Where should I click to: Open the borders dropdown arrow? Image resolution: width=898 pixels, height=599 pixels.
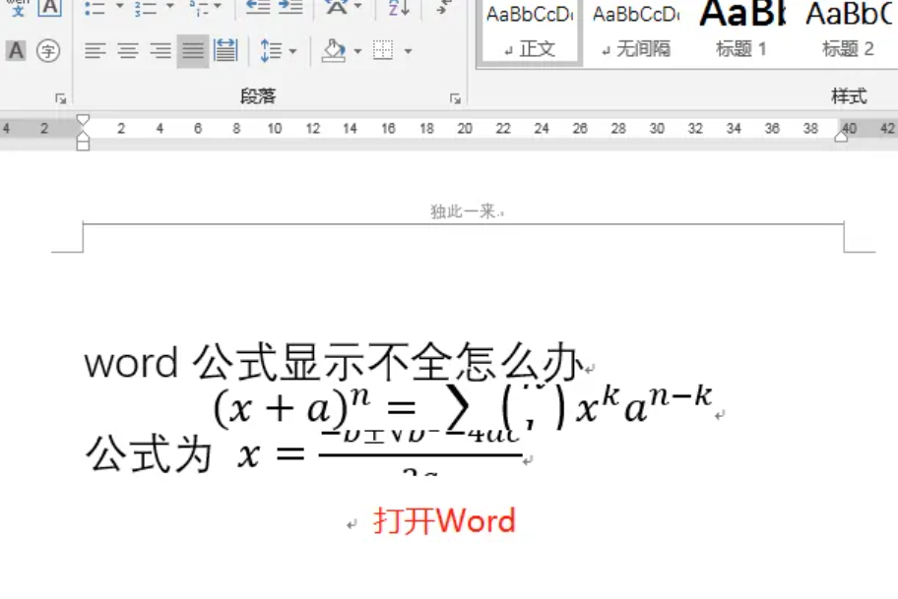pyautogui.click(x=409, y=51)
